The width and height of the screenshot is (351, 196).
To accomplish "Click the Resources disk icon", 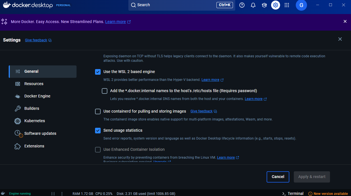I will [x=18, y=84].
